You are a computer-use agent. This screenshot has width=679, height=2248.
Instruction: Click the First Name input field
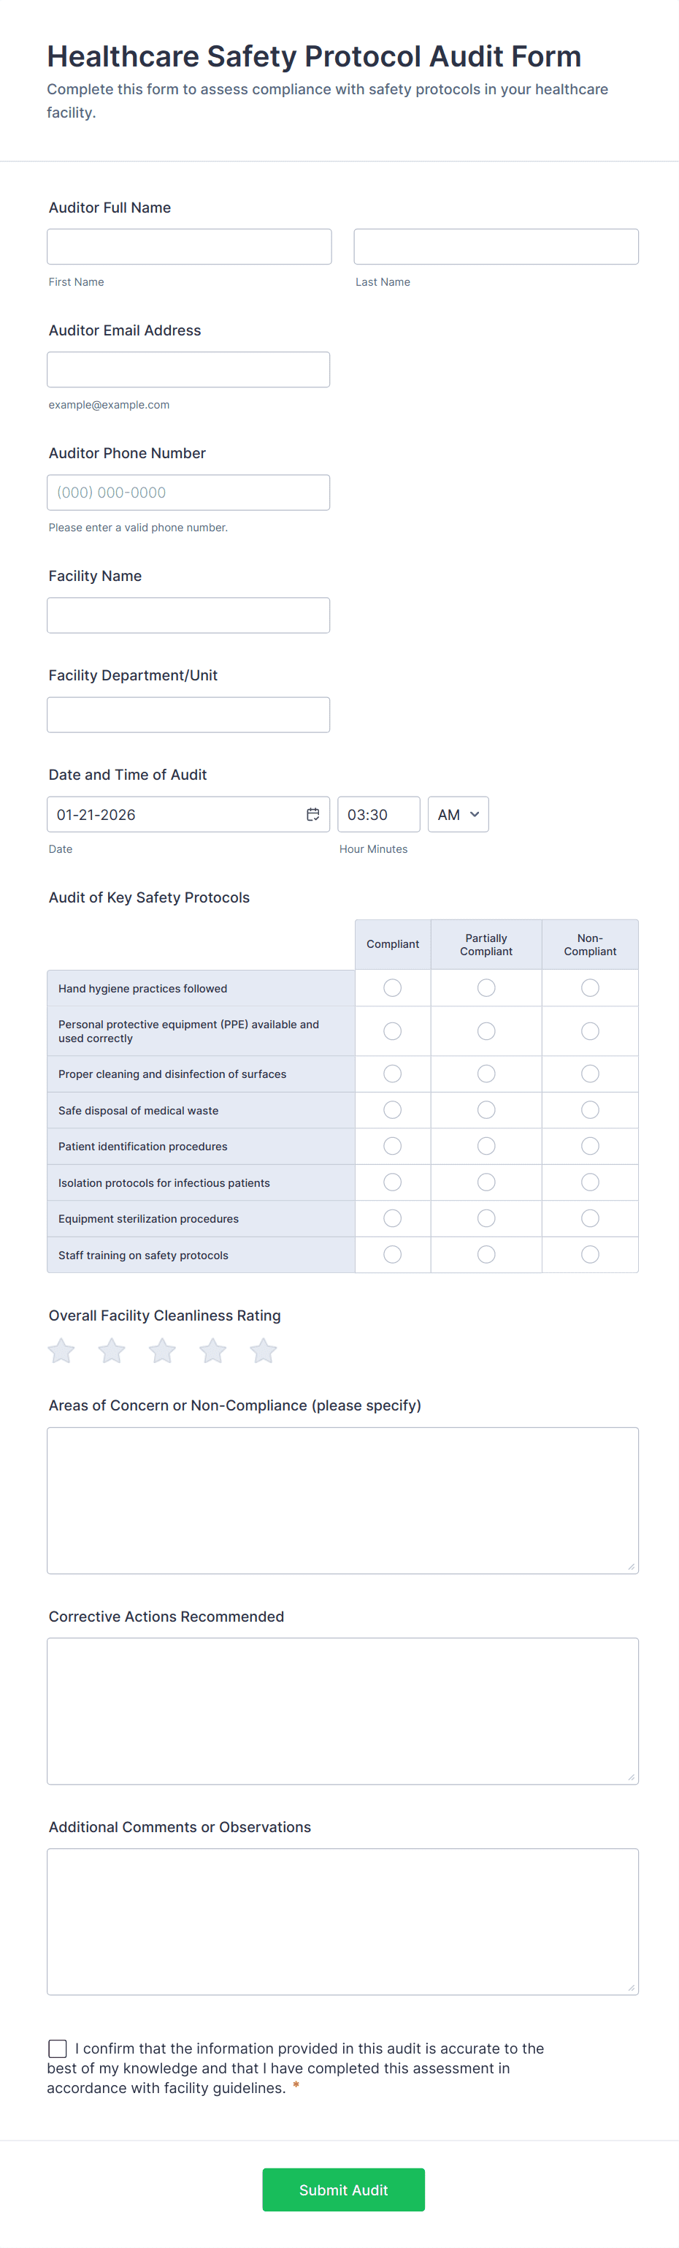pos(189,246)
